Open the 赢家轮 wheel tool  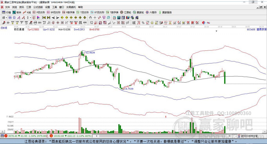[138, 12]
